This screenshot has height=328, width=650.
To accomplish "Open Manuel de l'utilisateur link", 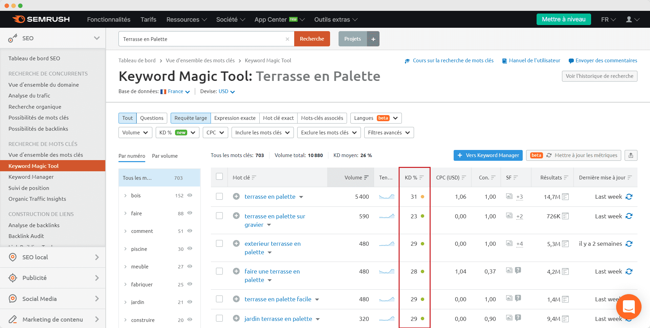I will 531,61.
